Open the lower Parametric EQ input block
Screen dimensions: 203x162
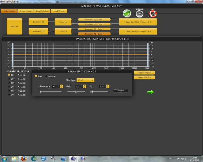38,31
